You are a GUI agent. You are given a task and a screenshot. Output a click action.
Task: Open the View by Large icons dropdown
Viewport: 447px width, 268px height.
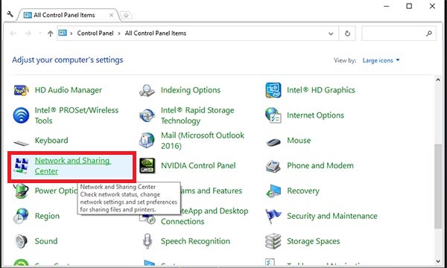click(x=381, y=60)
